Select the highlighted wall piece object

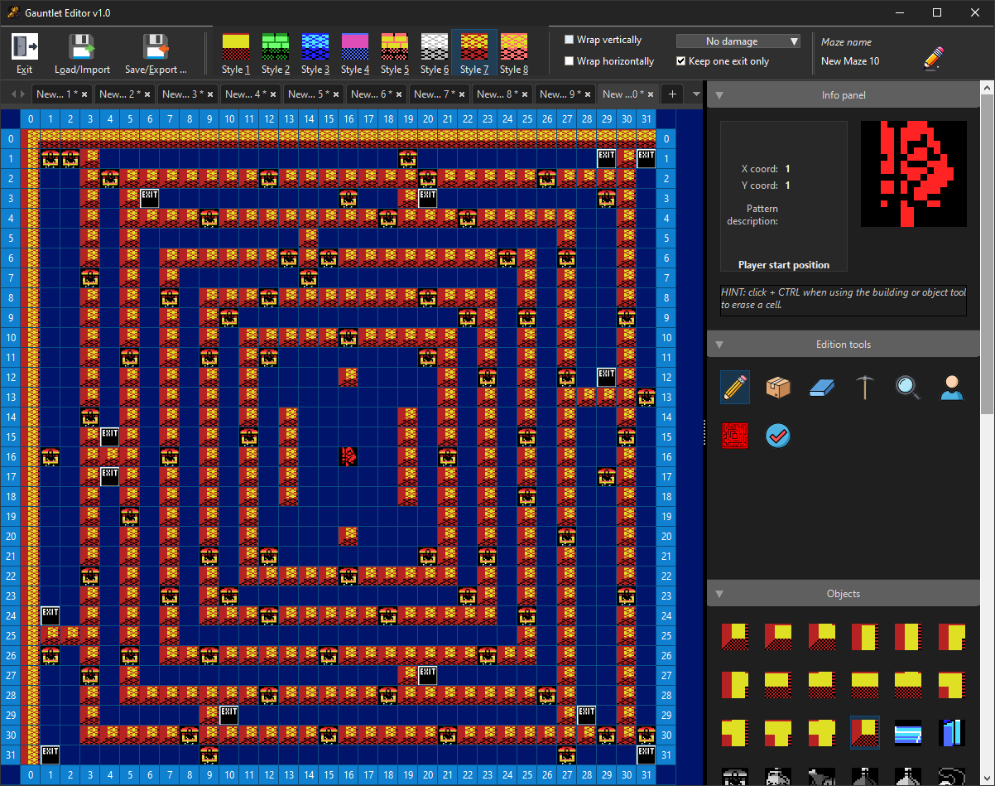(x=865, y=732)
